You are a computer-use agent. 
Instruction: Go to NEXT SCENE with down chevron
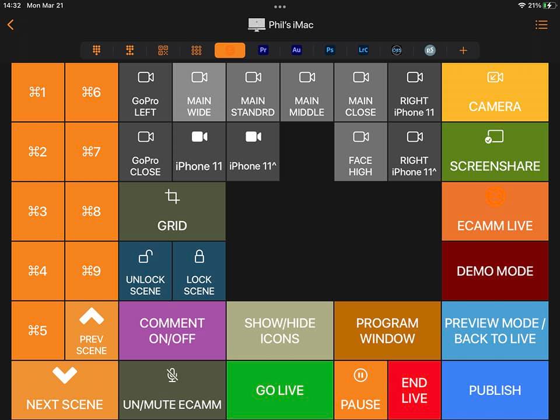pos(65,390)
